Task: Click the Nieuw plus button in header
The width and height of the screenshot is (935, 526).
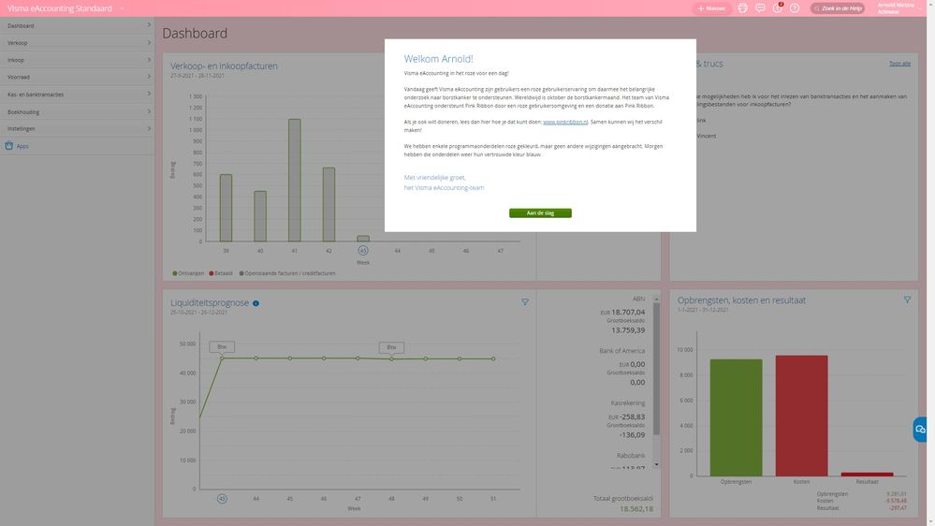Action: click(711, 8)
